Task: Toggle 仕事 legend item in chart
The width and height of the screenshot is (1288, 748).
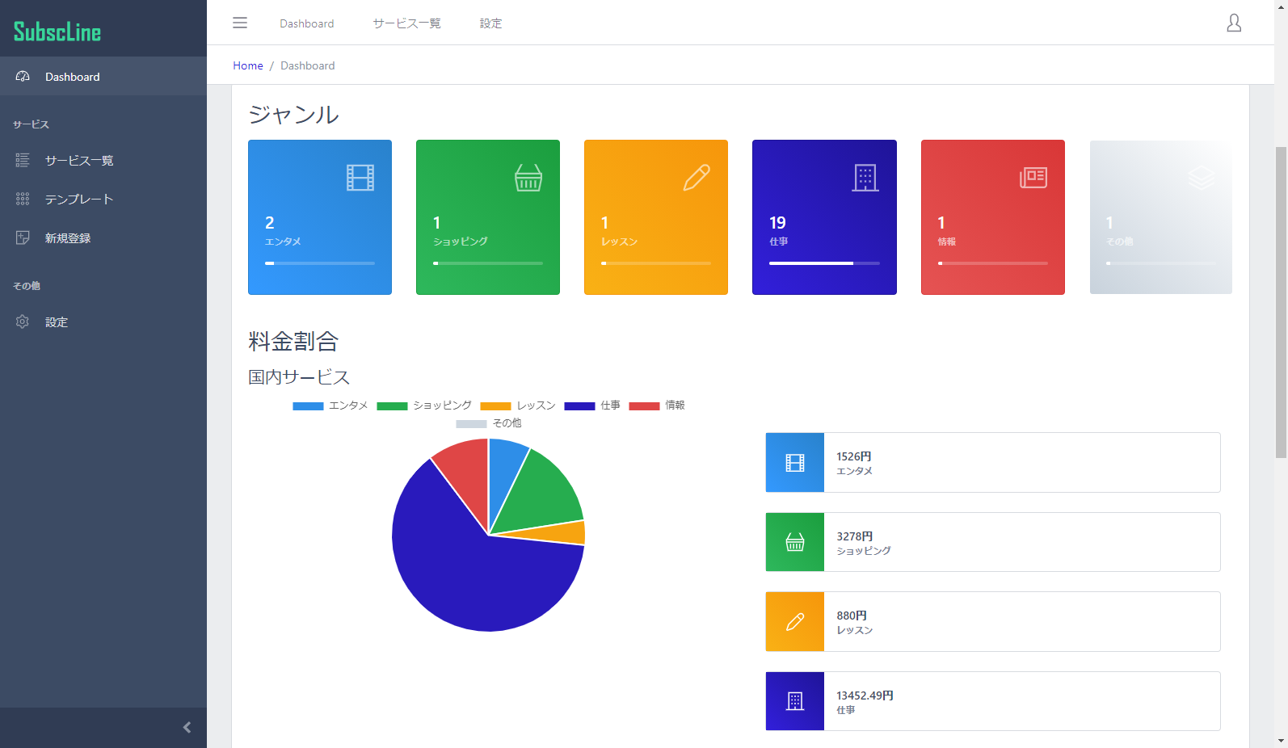Action: tap(592, 406)
